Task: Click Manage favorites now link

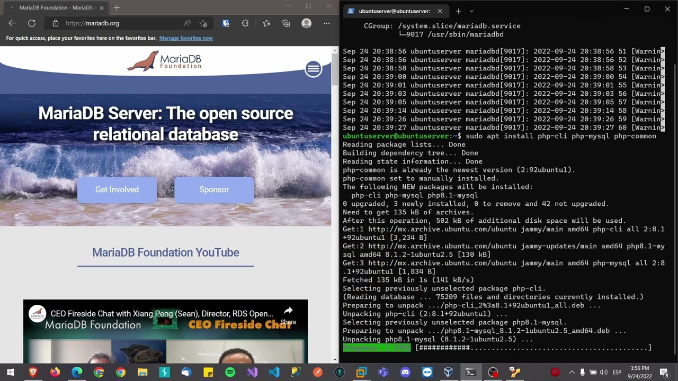Action: pos(186,38)
